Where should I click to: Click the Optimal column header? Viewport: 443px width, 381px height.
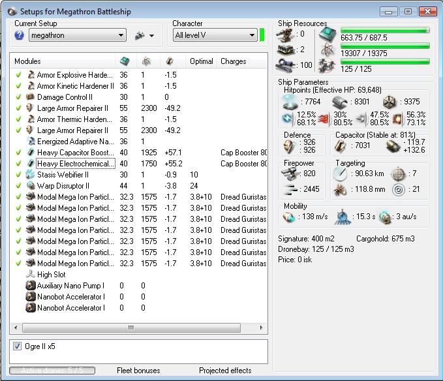[x=202, y=61]
